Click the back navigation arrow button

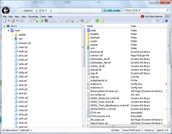coord(6,10)
